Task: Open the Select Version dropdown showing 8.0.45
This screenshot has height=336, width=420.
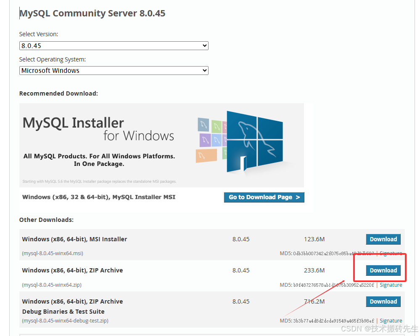Action: (x=114, y=46)
